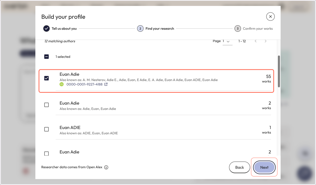
Task: Open the ORCID external link icon
Action: pyautogui.click(x=106, y=84)
